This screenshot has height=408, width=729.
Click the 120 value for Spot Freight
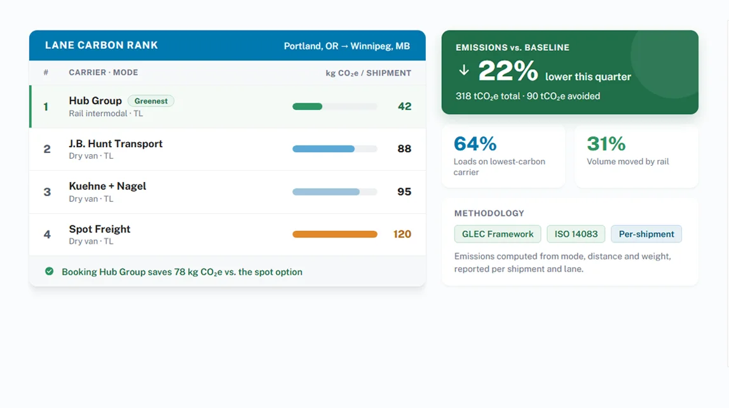(x=402, y=234)
